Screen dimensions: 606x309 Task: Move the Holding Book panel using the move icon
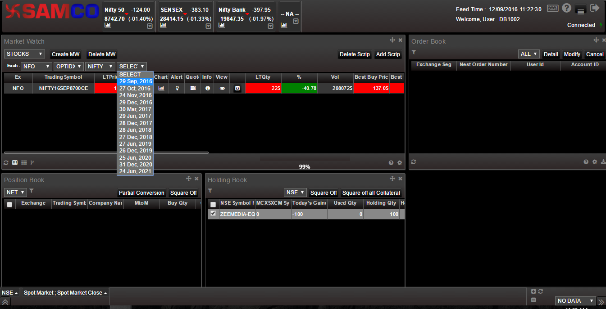click(392, 179)
